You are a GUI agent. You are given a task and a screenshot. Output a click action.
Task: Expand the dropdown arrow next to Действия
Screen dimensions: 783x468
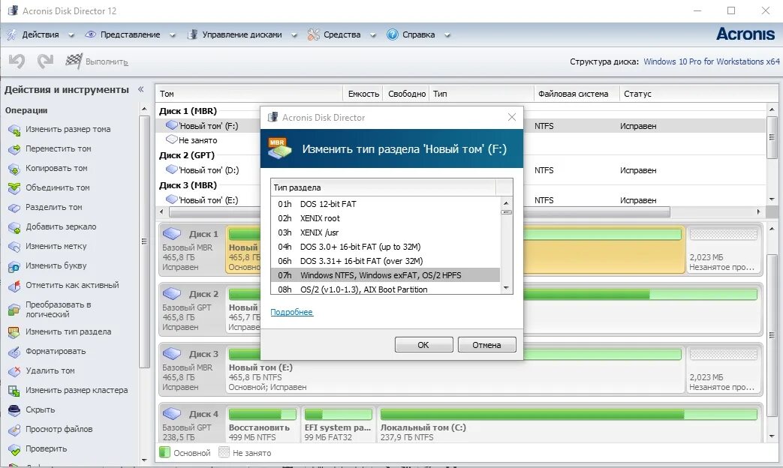tap(71, 35)
